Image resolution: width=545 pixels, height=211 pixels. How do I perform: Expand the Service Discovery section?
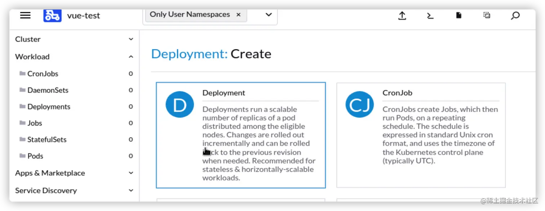click(x=131, y=190)
